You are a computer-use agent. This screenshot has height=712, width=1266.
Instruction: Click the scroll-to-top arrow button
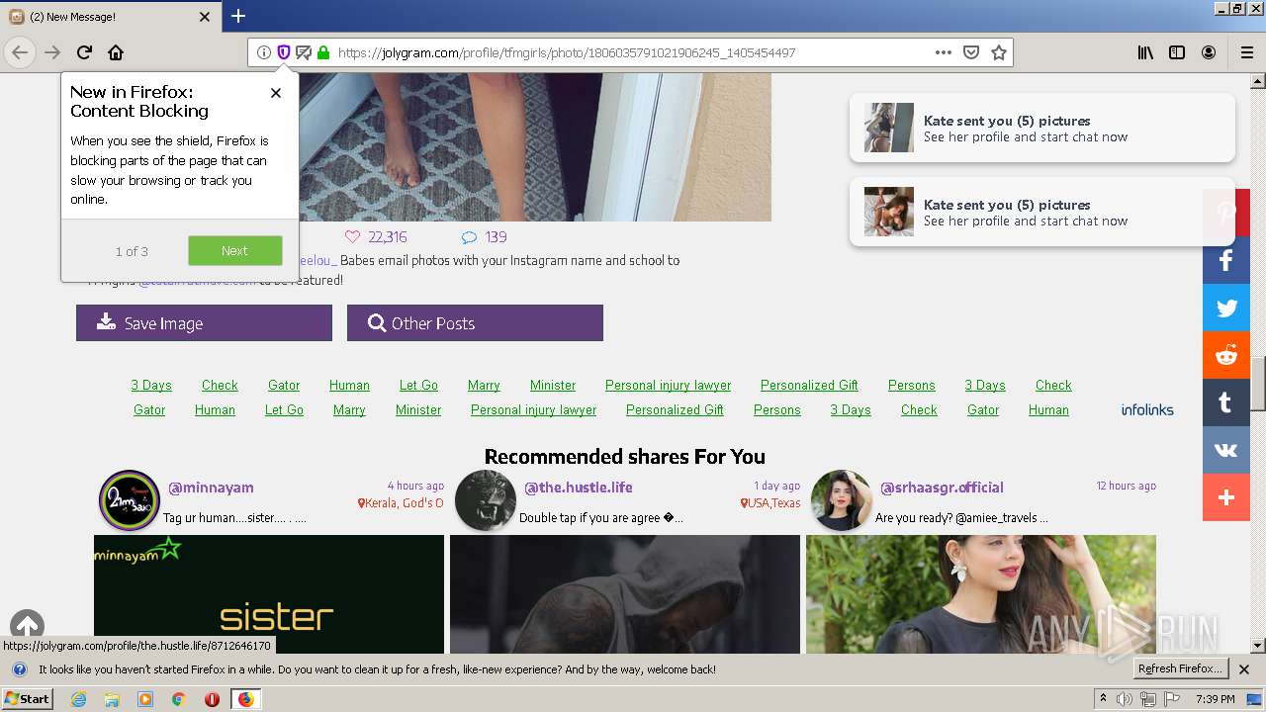(x=27, y=625)
